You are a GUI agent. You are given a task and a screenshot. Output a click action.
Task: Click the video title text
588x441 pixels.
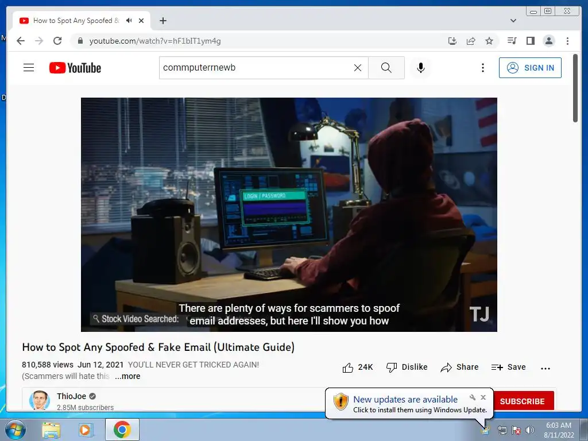point(158,347)
